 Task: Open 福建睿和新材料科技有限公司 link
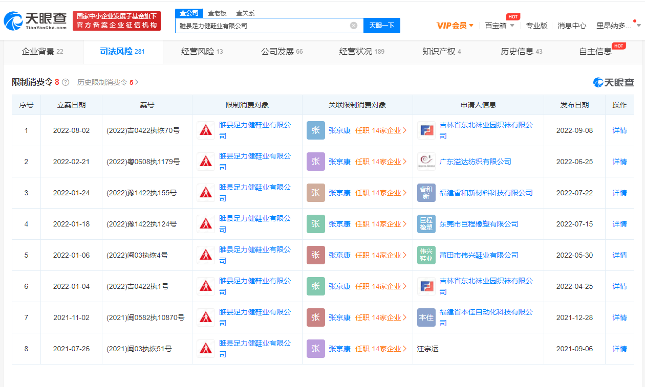(x=486, y=193)
